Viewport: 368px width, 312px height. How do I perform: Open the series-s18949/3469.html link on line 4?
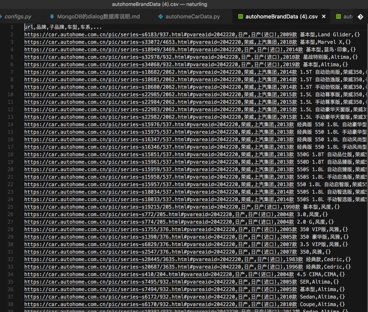(164, 50)
